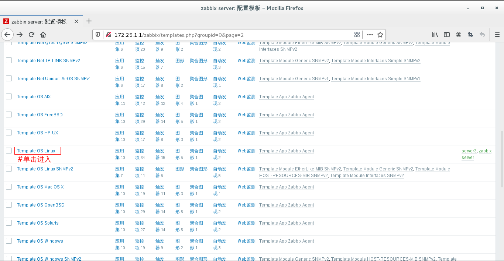The width and height of the screenshot is (504, 261).
Task: Open Template OS Linux SNMPv2 link
Action: (x=45, y=169)
